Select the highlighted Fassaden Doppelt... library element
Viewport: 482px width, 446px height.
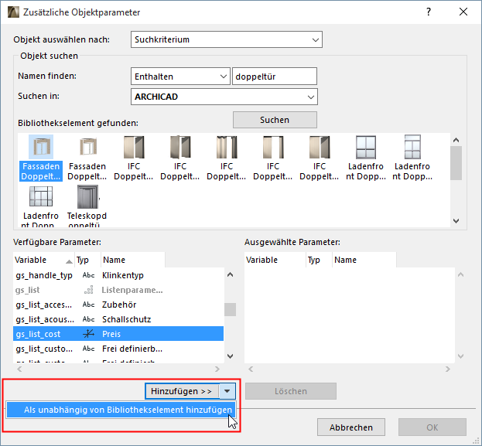pos(41,158)
